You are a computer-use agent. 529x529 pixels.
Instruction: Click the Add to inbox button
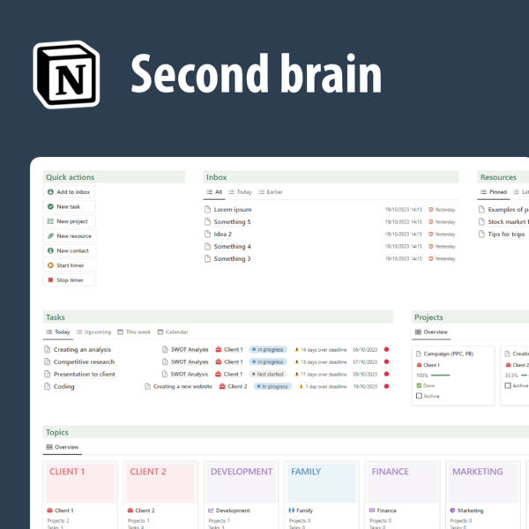69,192
